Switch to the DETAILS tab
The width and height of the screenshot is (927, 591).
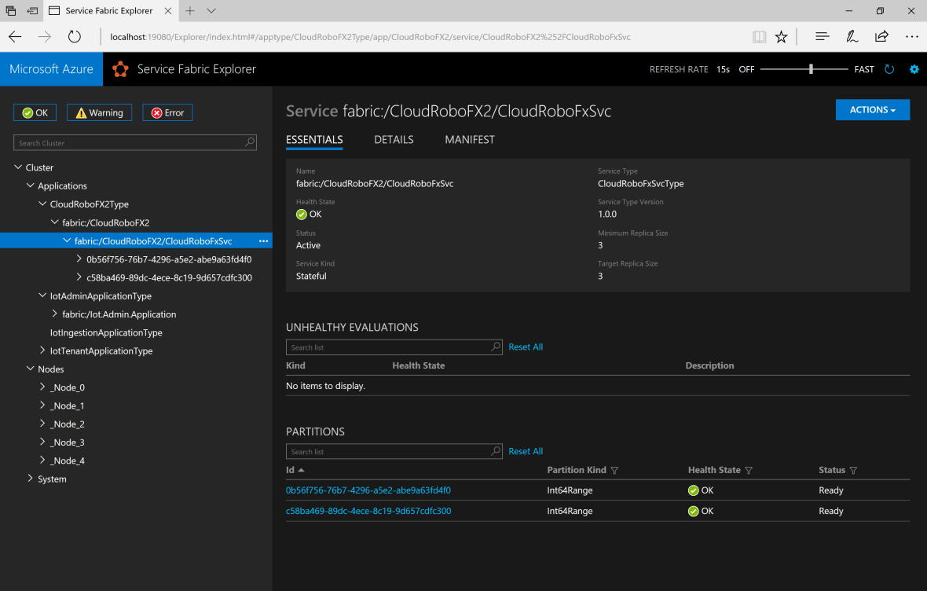(394, 140)
